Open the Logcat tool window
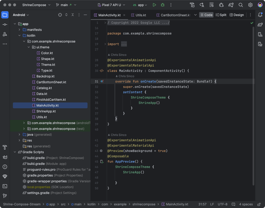The image size is (265, 208). point(5,157)
